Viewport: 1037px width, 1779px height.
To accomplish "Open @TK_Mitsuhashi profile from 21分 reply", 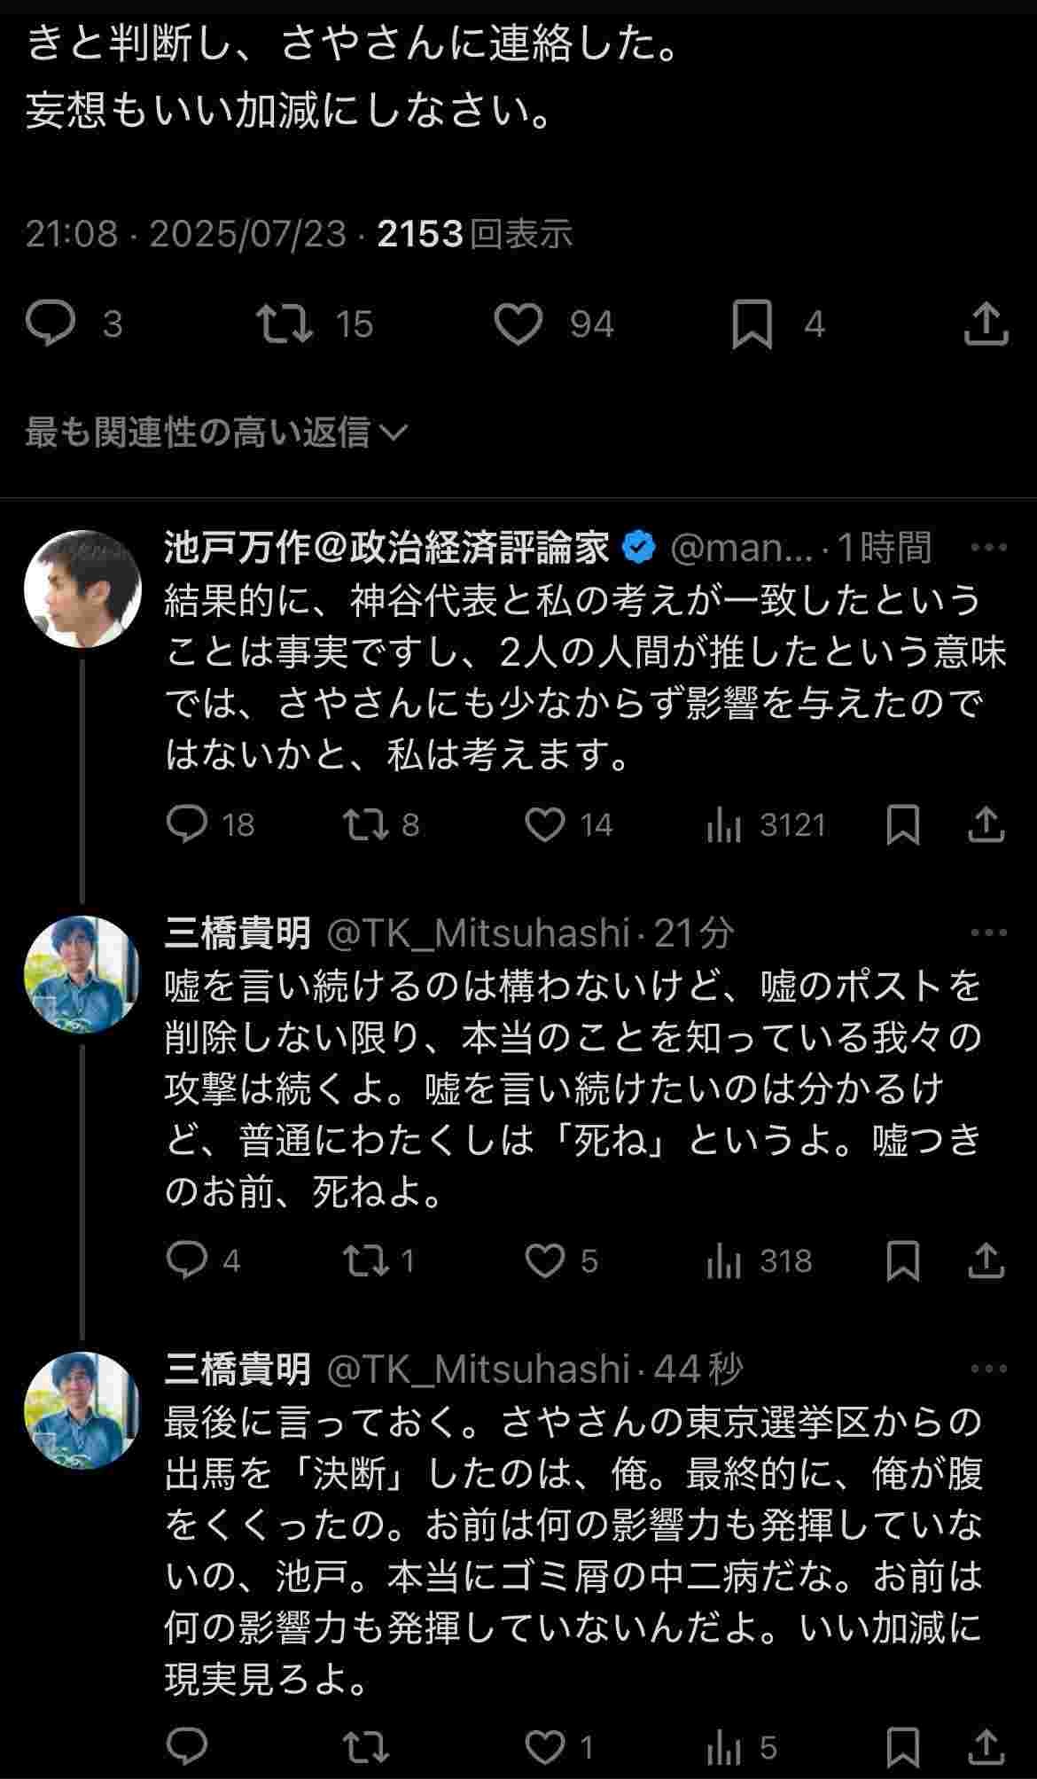I will pos(479,932).
